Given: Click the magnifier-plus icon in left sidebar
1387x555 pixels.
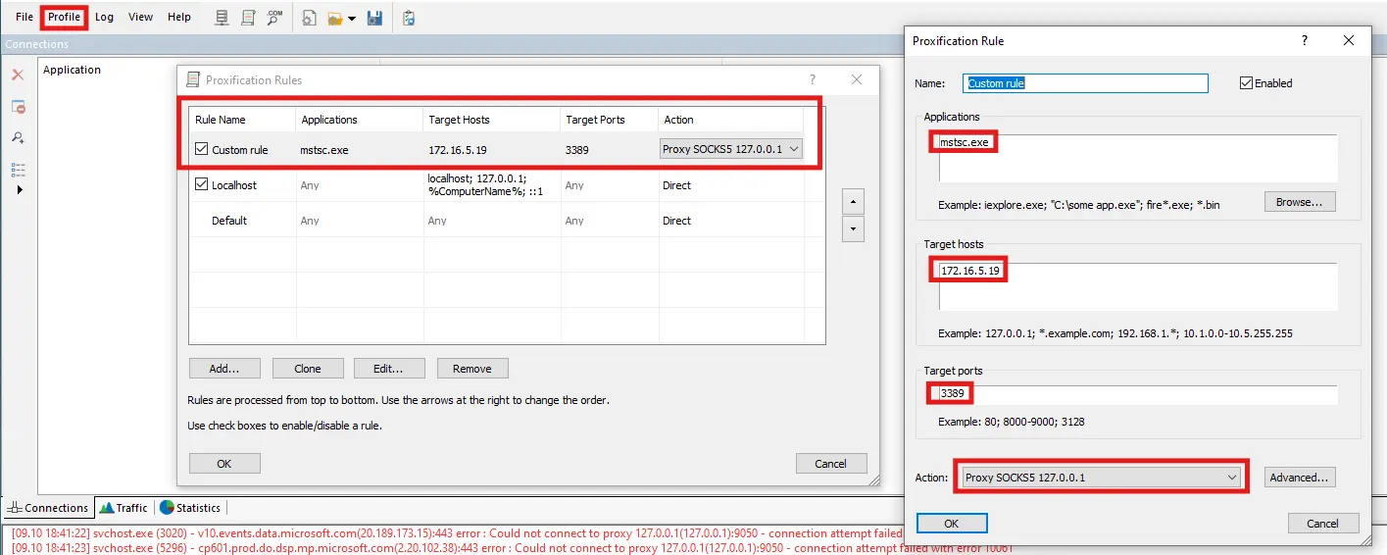Looking at the screenshot, I should (x=18, y=137).
